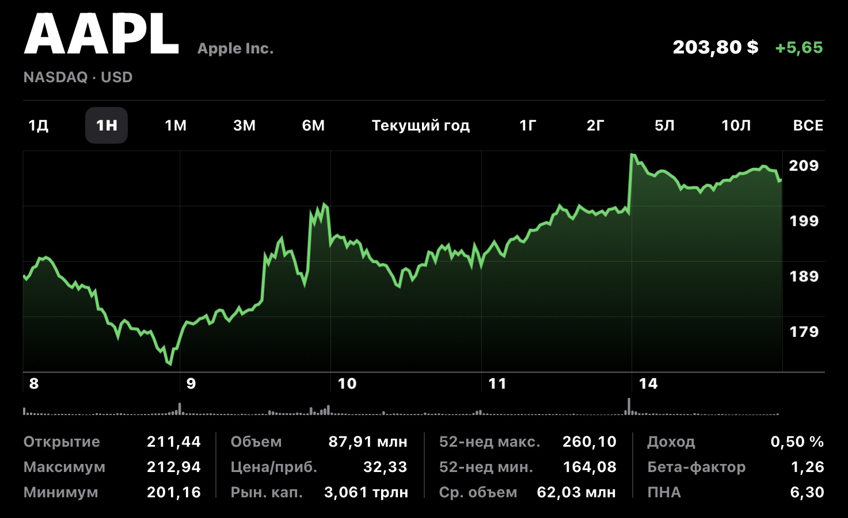Select the Текущий год range
The height and width of the screenshot is (518, 848).
pyautogui.click(x=421, y=125)
